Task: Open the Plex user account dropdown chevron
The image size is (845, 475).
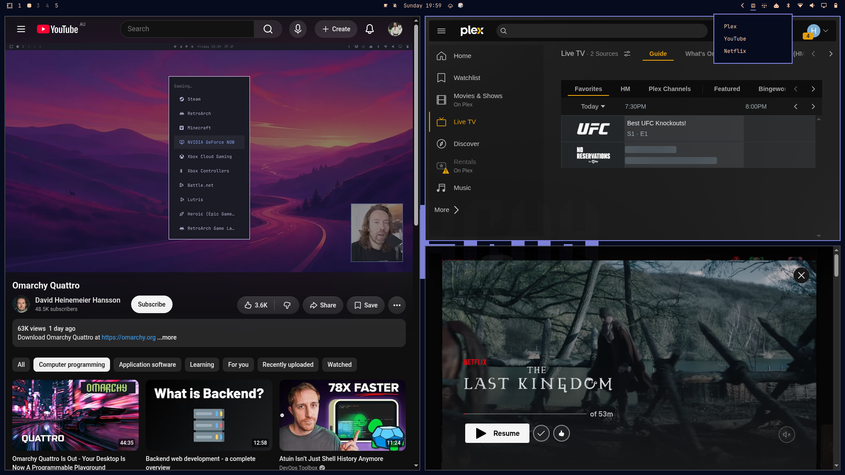Action: click(x=826, y=31)
